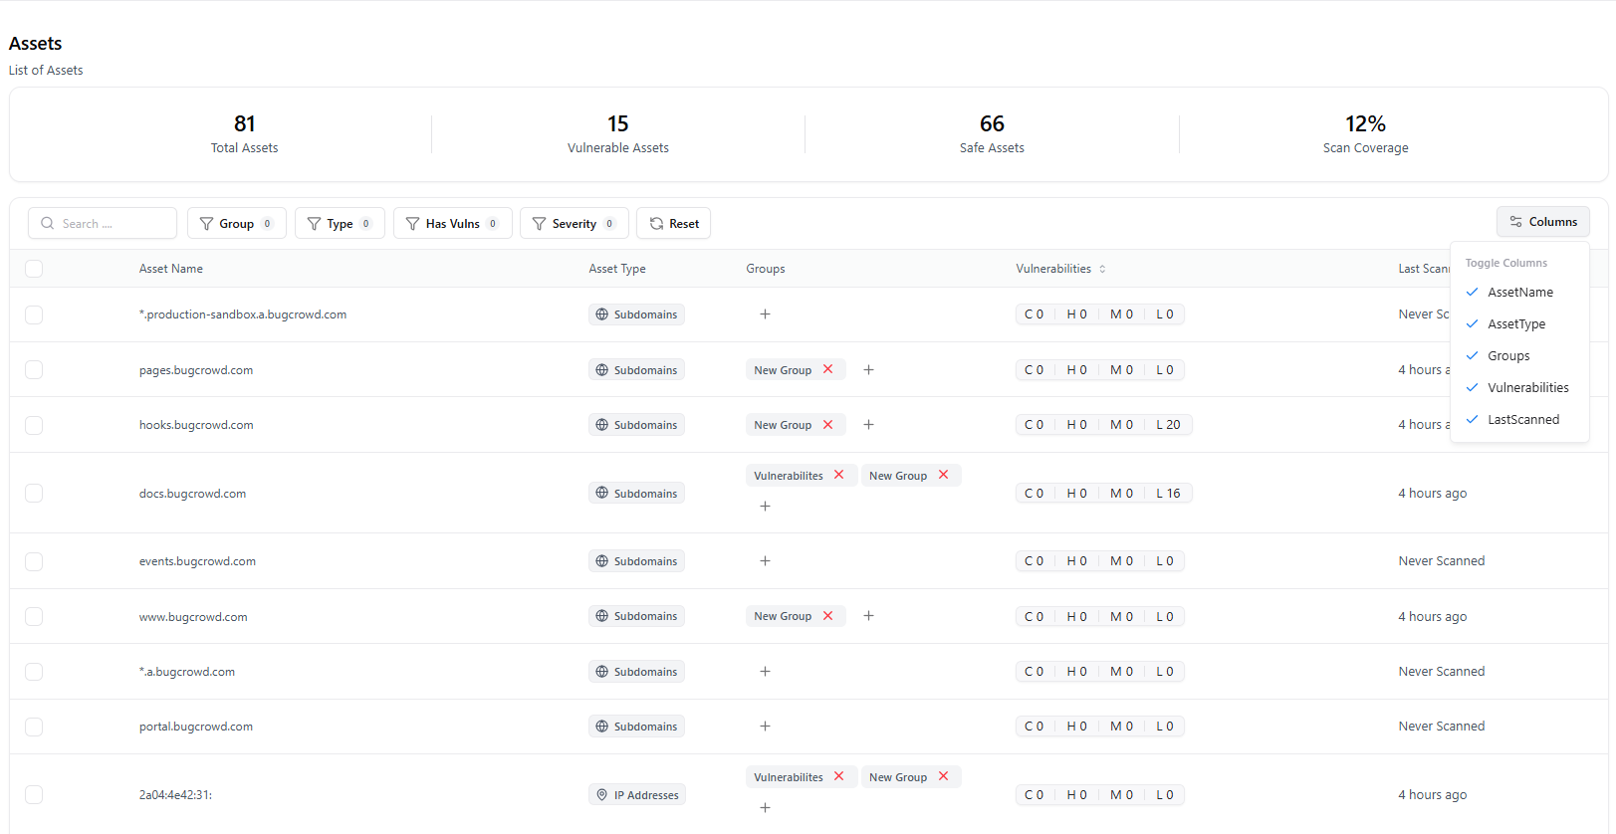
Task: Check the events.bugcrowd.com row
Action: tap(34, 561)
